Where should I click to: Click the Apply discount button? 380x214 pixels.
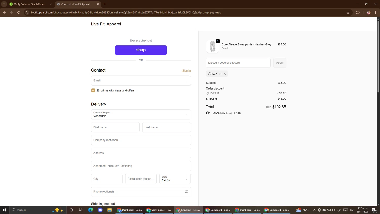(x=280, y=63)
